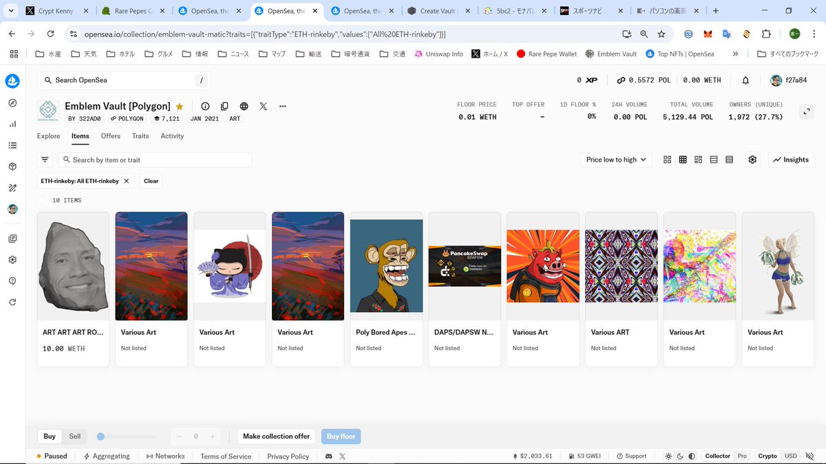Open the sidebar gear Settings icon

[x=12, y=260]
